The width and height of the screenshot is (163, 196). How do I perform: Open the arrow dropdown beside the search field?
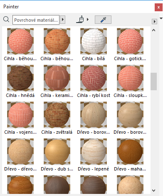(x=63, y=20)
